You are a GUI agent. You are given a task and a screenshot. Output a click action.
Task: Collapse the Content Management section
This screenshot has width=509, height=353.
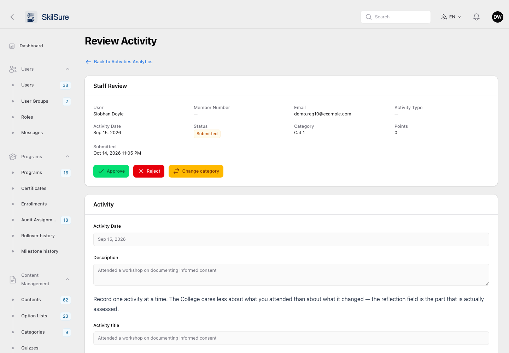pos(68,280)
